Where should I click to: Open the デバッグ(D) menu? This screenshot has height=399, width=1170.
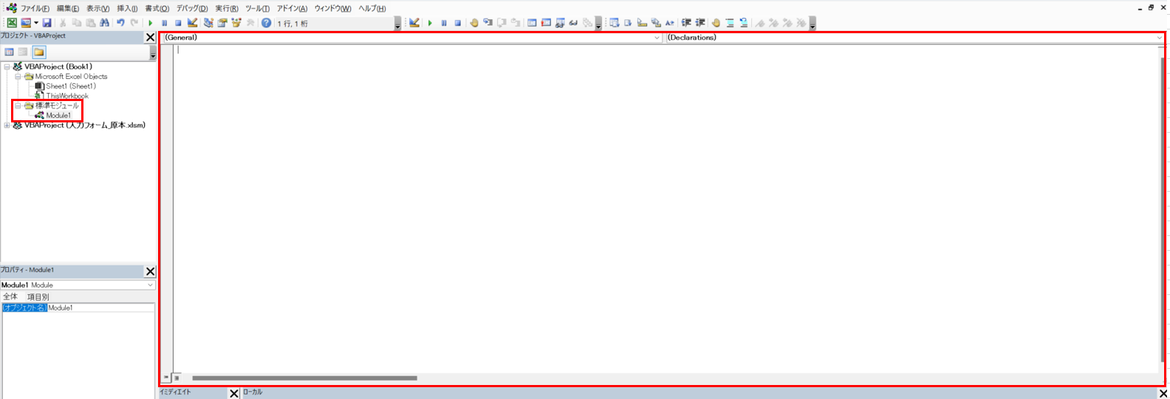tap(192, 8)
